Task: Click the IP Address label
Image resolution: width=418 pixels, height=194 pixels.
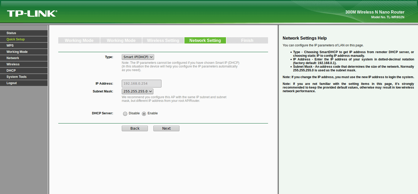Action: 104,84
